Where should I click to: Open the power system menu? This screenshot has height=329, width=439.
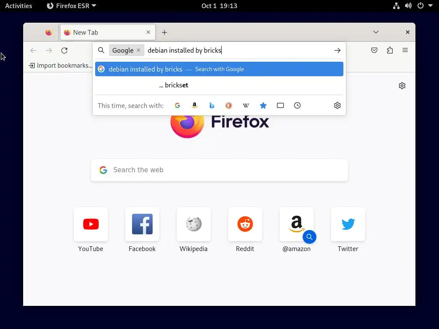(421, 6)
